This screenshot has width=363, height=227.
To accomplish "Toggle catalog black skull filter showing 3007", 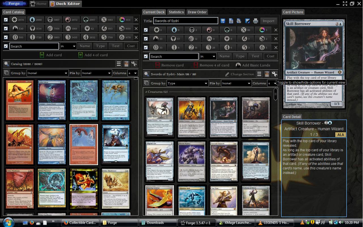I will [x=54, y=20].
